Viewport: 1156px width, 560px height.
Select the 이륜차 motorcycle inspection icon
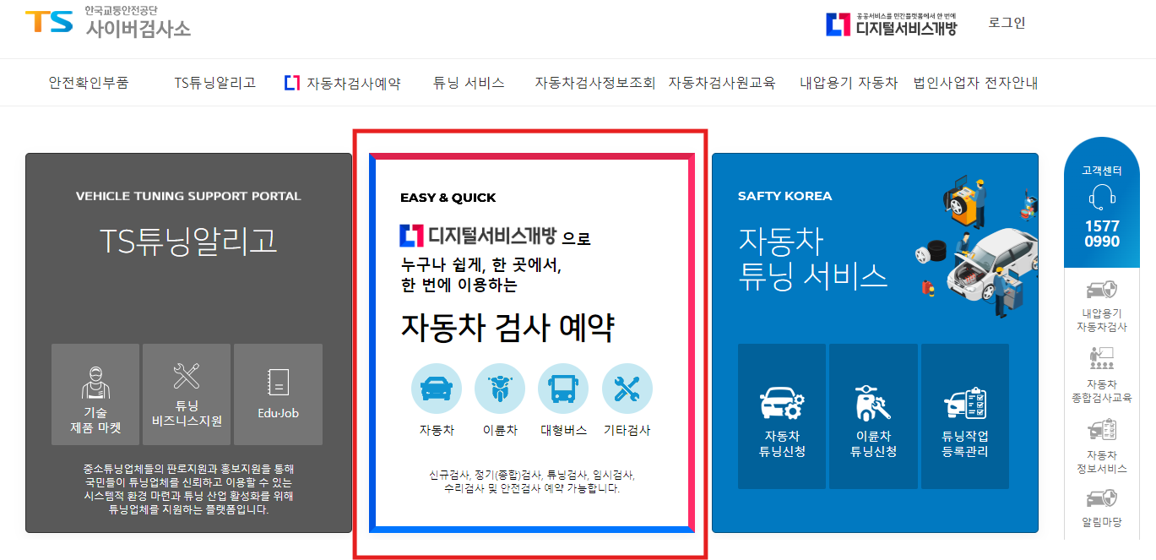(500, 389)
